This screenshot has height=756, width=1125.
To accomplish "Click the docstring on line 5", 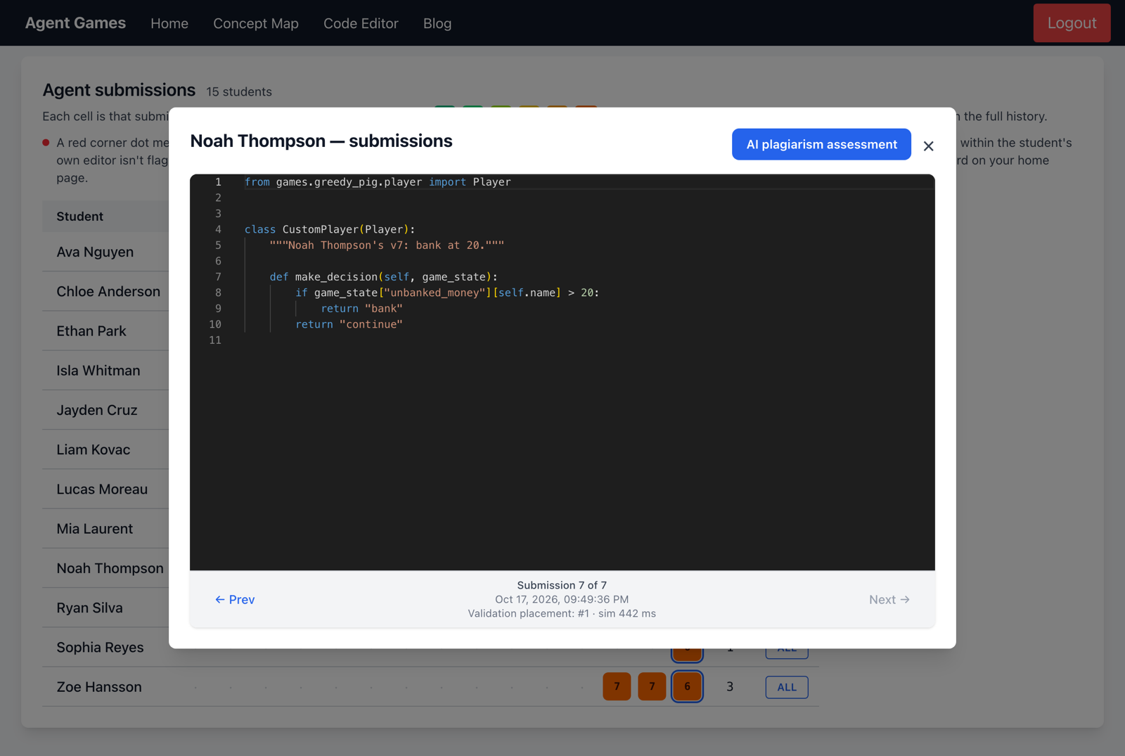I will pyautogui.click(x=387, y=245).
